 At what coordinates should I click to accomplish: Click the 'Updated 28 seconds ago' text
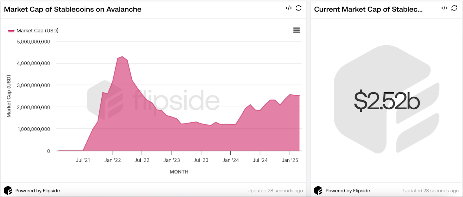[x=275, y=190]
